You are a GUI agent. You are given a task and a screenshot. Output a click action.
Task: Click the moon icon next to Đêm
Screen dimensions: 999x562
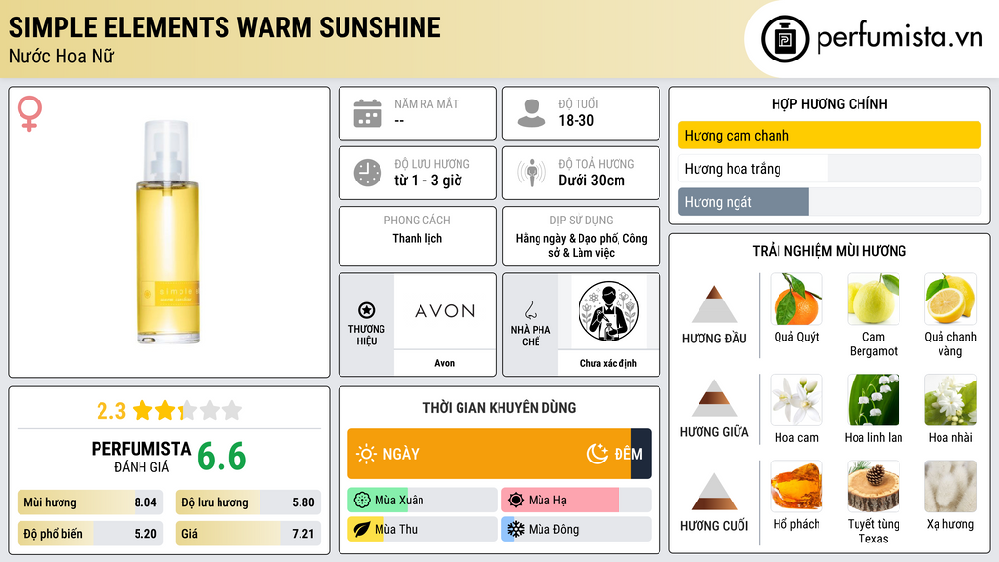pyautogui.click(x=597, y=454)
